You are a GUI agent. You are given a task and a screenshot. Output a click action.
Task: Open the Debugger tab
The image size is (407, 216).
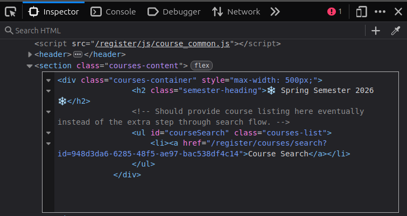tap(174, 12)
